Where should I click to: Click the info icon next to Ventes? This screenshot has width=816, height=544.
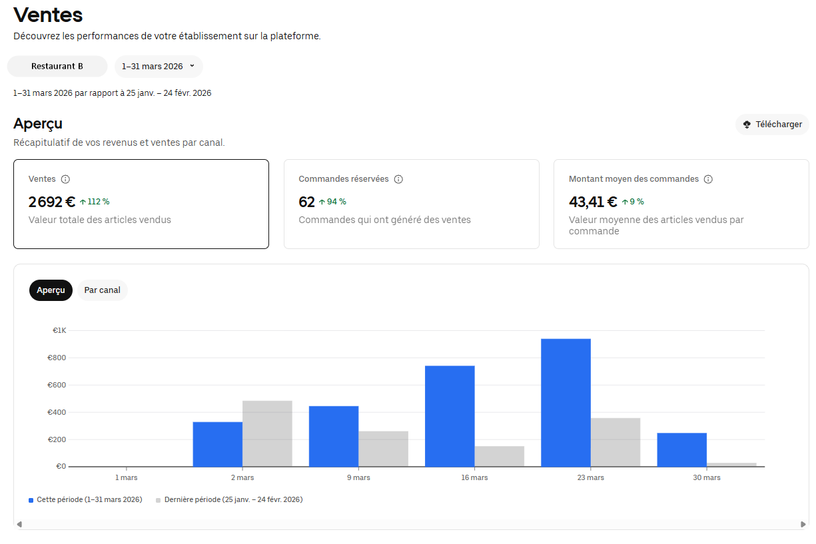point(65,179)
